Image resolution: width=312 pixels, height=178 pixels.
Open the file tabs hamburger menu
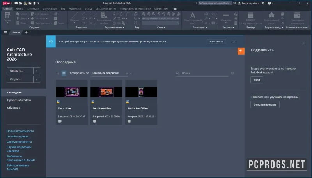(5, 32)
